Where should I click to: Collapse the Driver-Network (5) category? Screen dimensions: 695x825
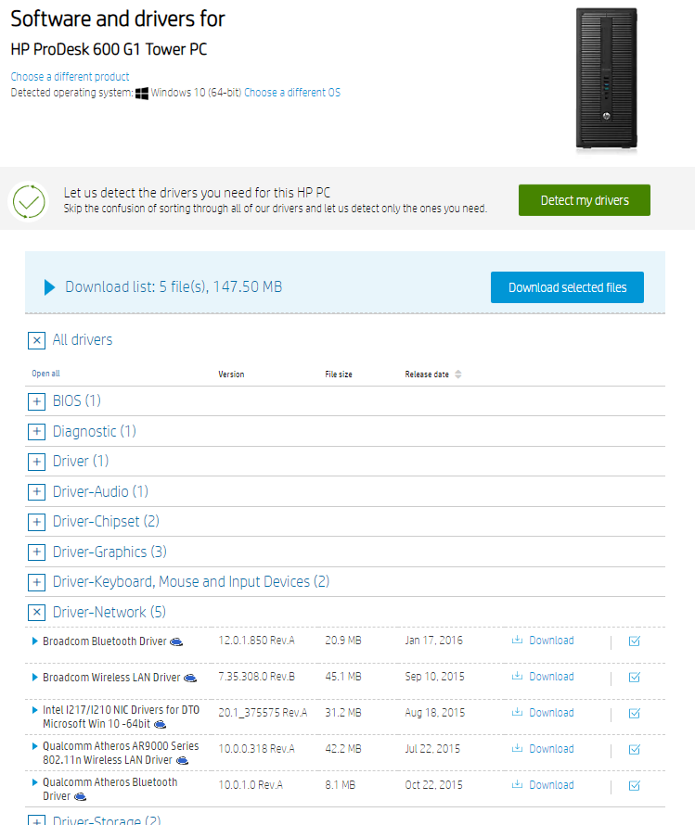(36, 613)
